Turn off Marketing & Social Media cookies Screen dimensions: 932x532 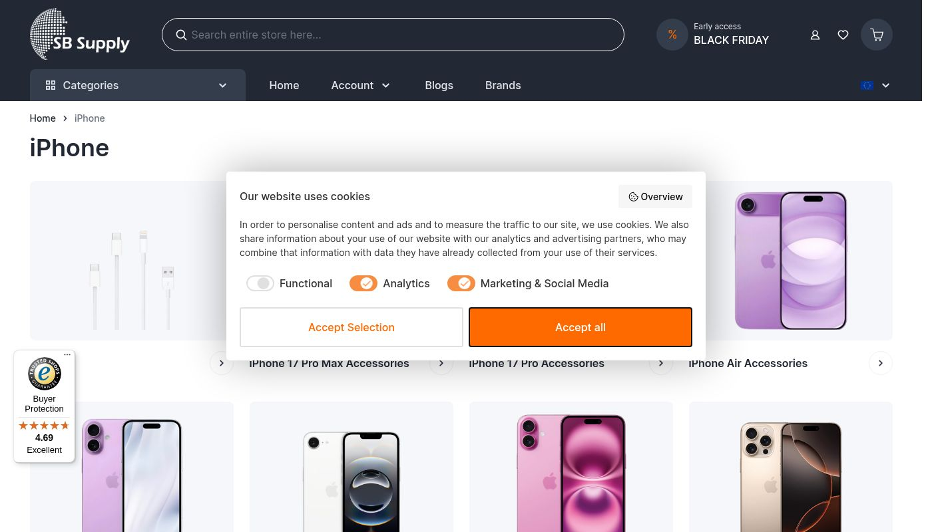click(x=461, y=283)
